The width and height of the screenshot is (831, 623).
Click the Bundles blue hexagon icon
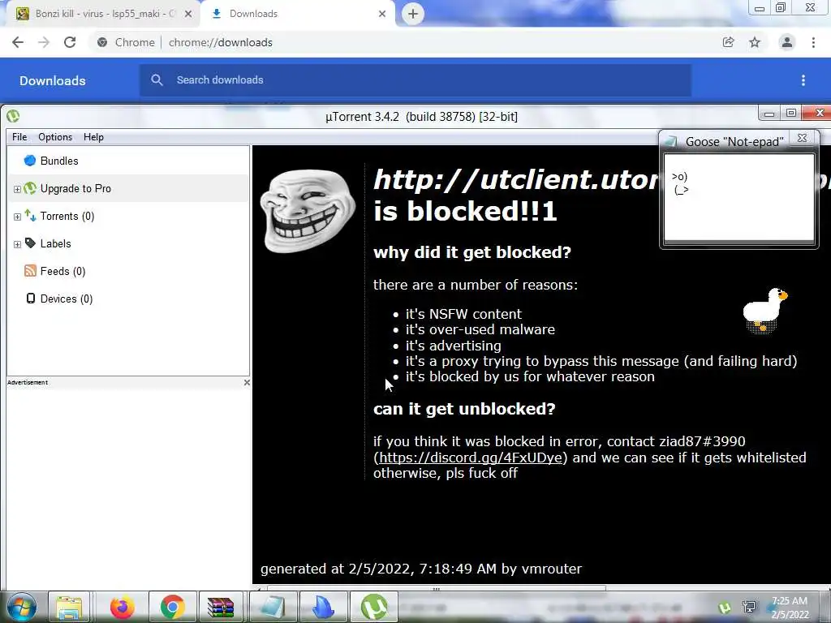coord(30,161)
